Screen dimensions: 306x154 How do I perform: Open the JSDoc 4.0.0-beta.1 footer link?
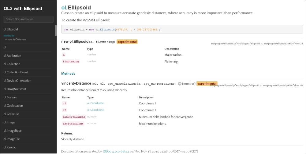(116, 152)
